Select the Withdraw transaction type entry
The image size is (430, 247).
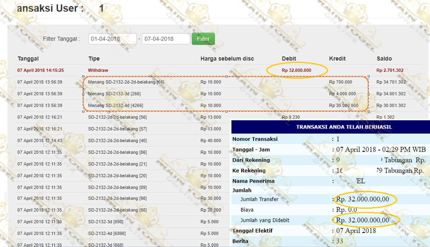pyautogui.click(x=98, y=70)
